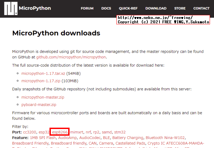Open the FORUM menu item
The width and height of the screenshot is (214, 148).
pos(87,8)
